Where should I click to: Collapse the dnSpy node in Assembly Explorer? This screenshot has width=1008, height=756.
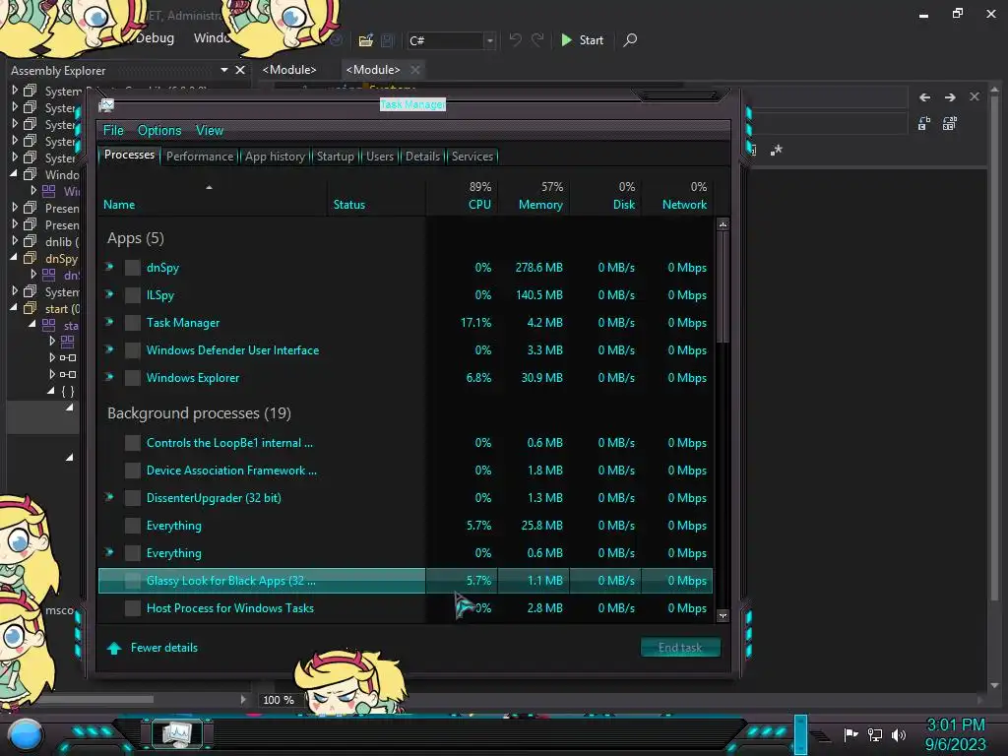pyautogui.click(x=14, y=257)
